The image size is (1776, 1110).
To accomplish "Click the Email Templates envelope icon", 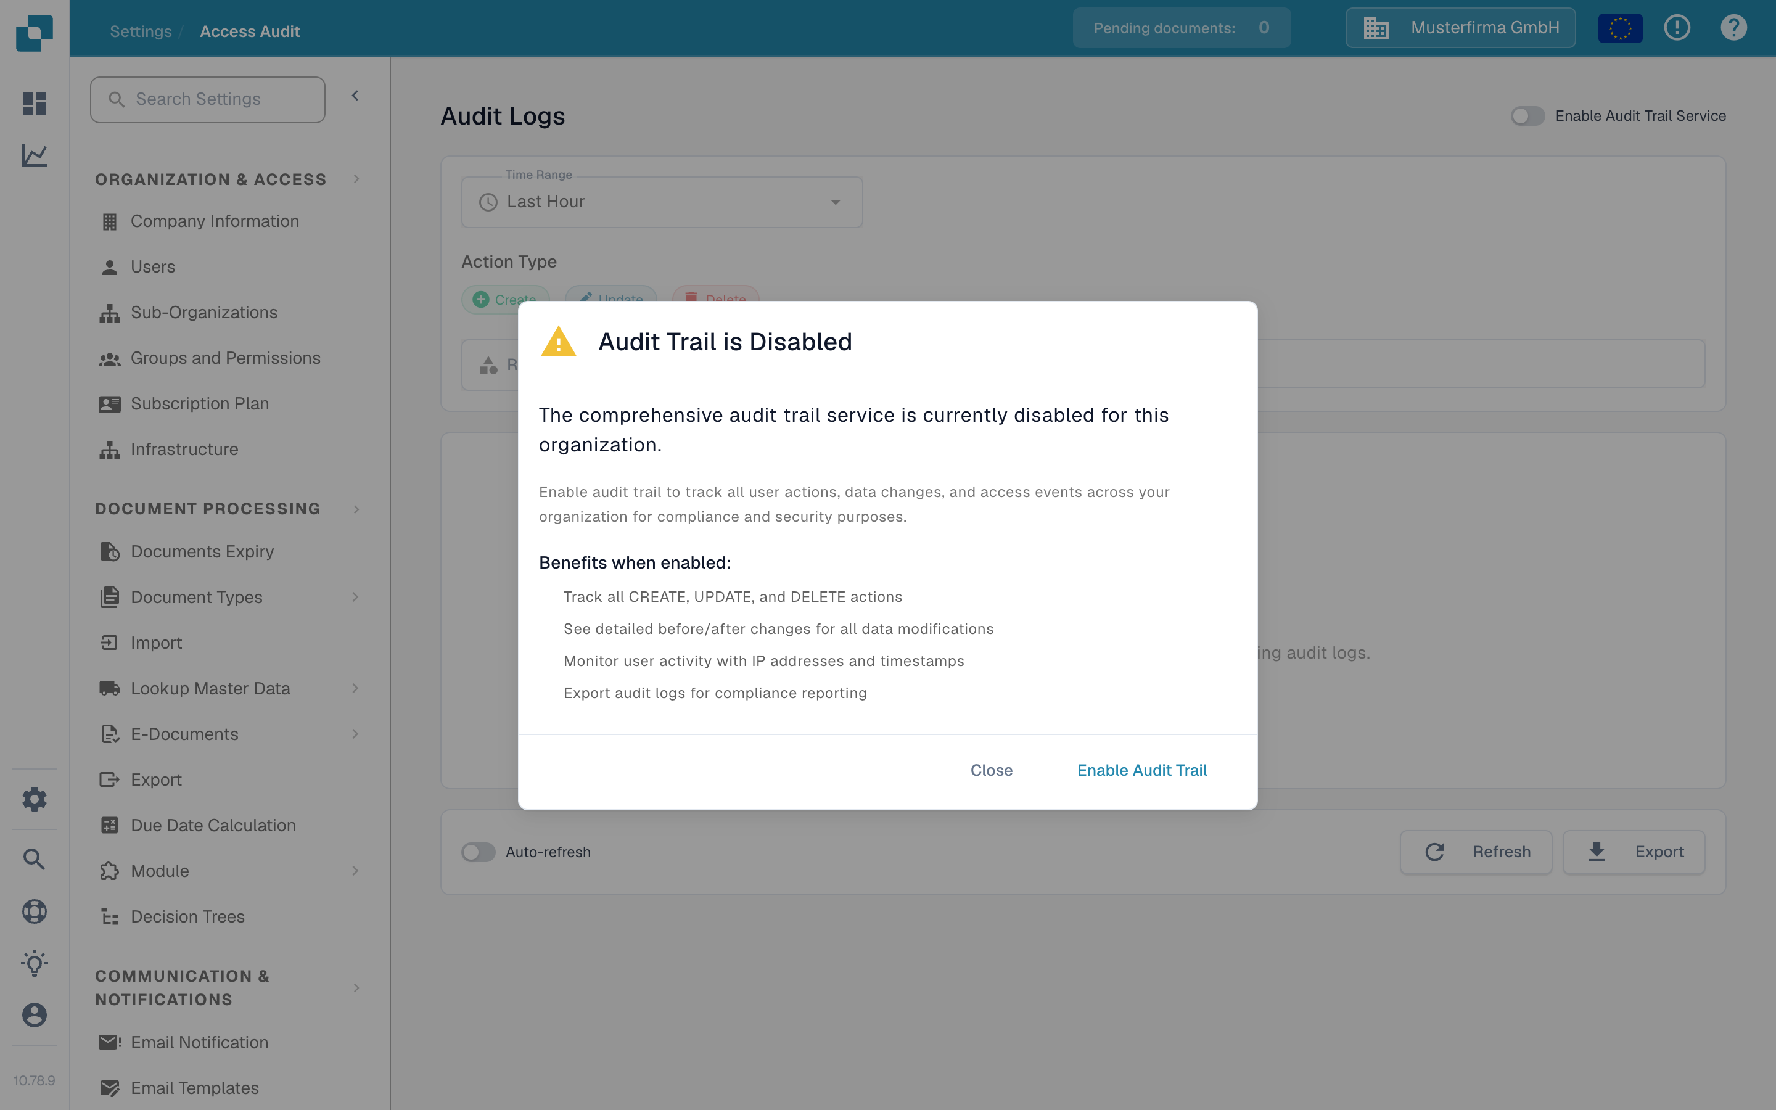I will [109, 1088].
